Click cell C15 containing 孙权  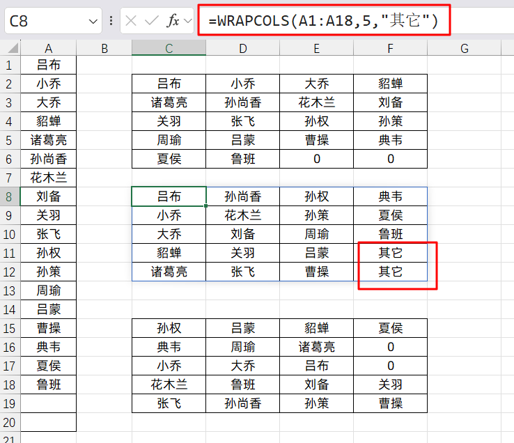point(169,328)
